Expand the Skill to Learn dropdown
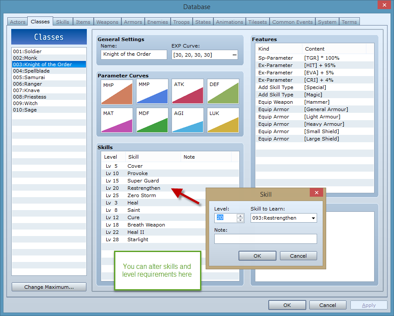This screenshot has height=316, width=394. [313, 218]
